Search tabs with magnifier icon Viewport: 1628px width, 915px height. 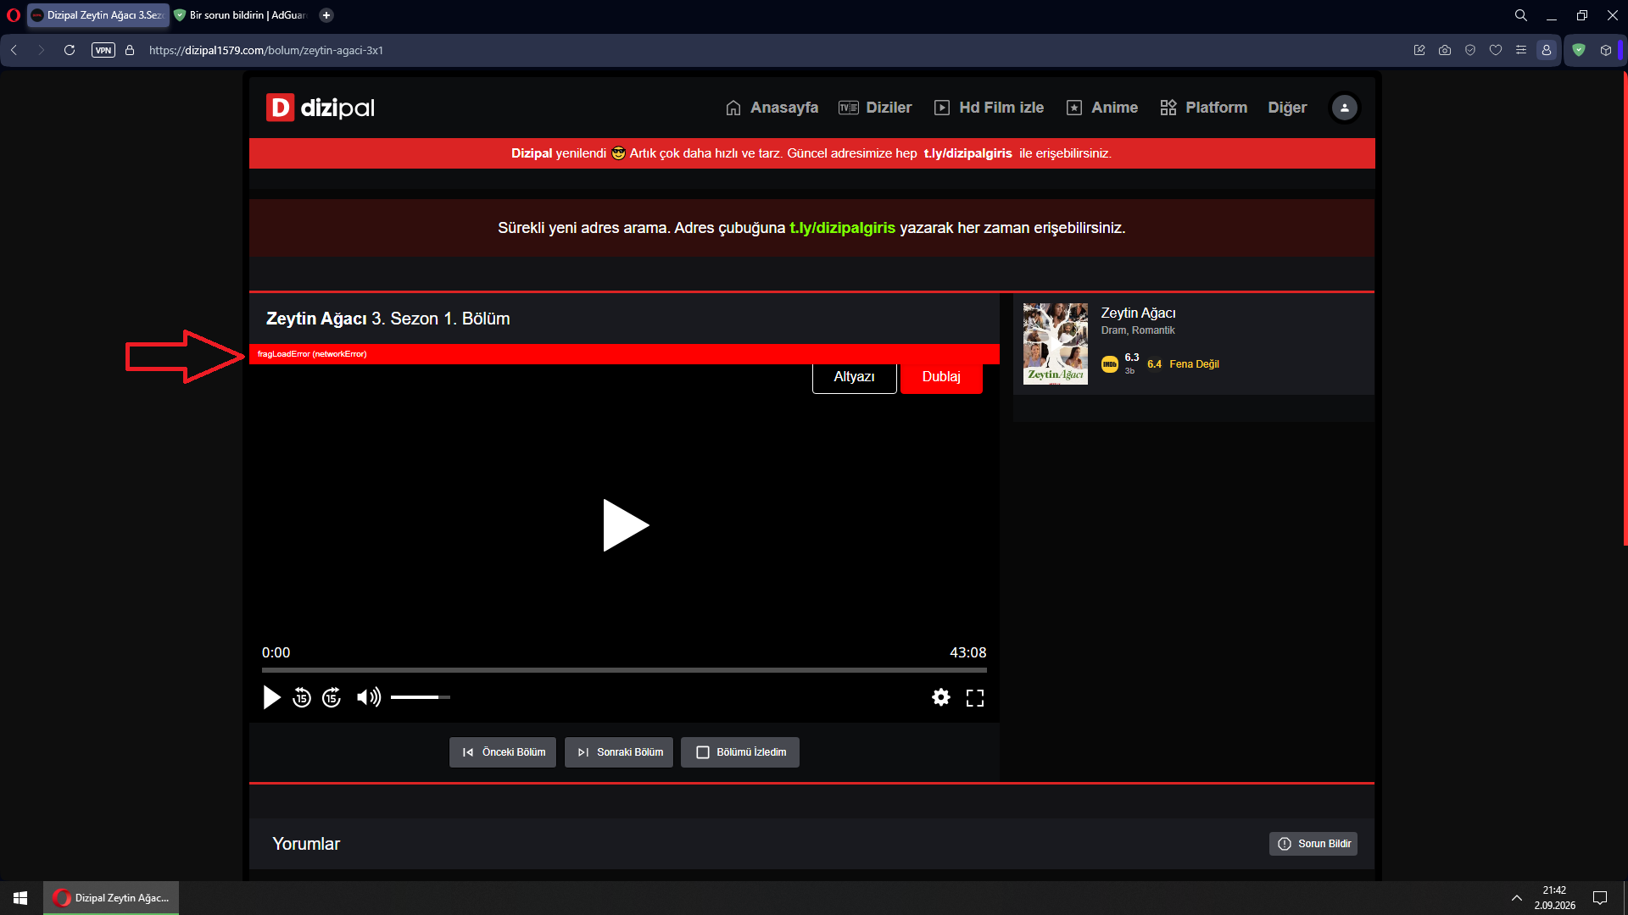click(x=1521, y=15)
